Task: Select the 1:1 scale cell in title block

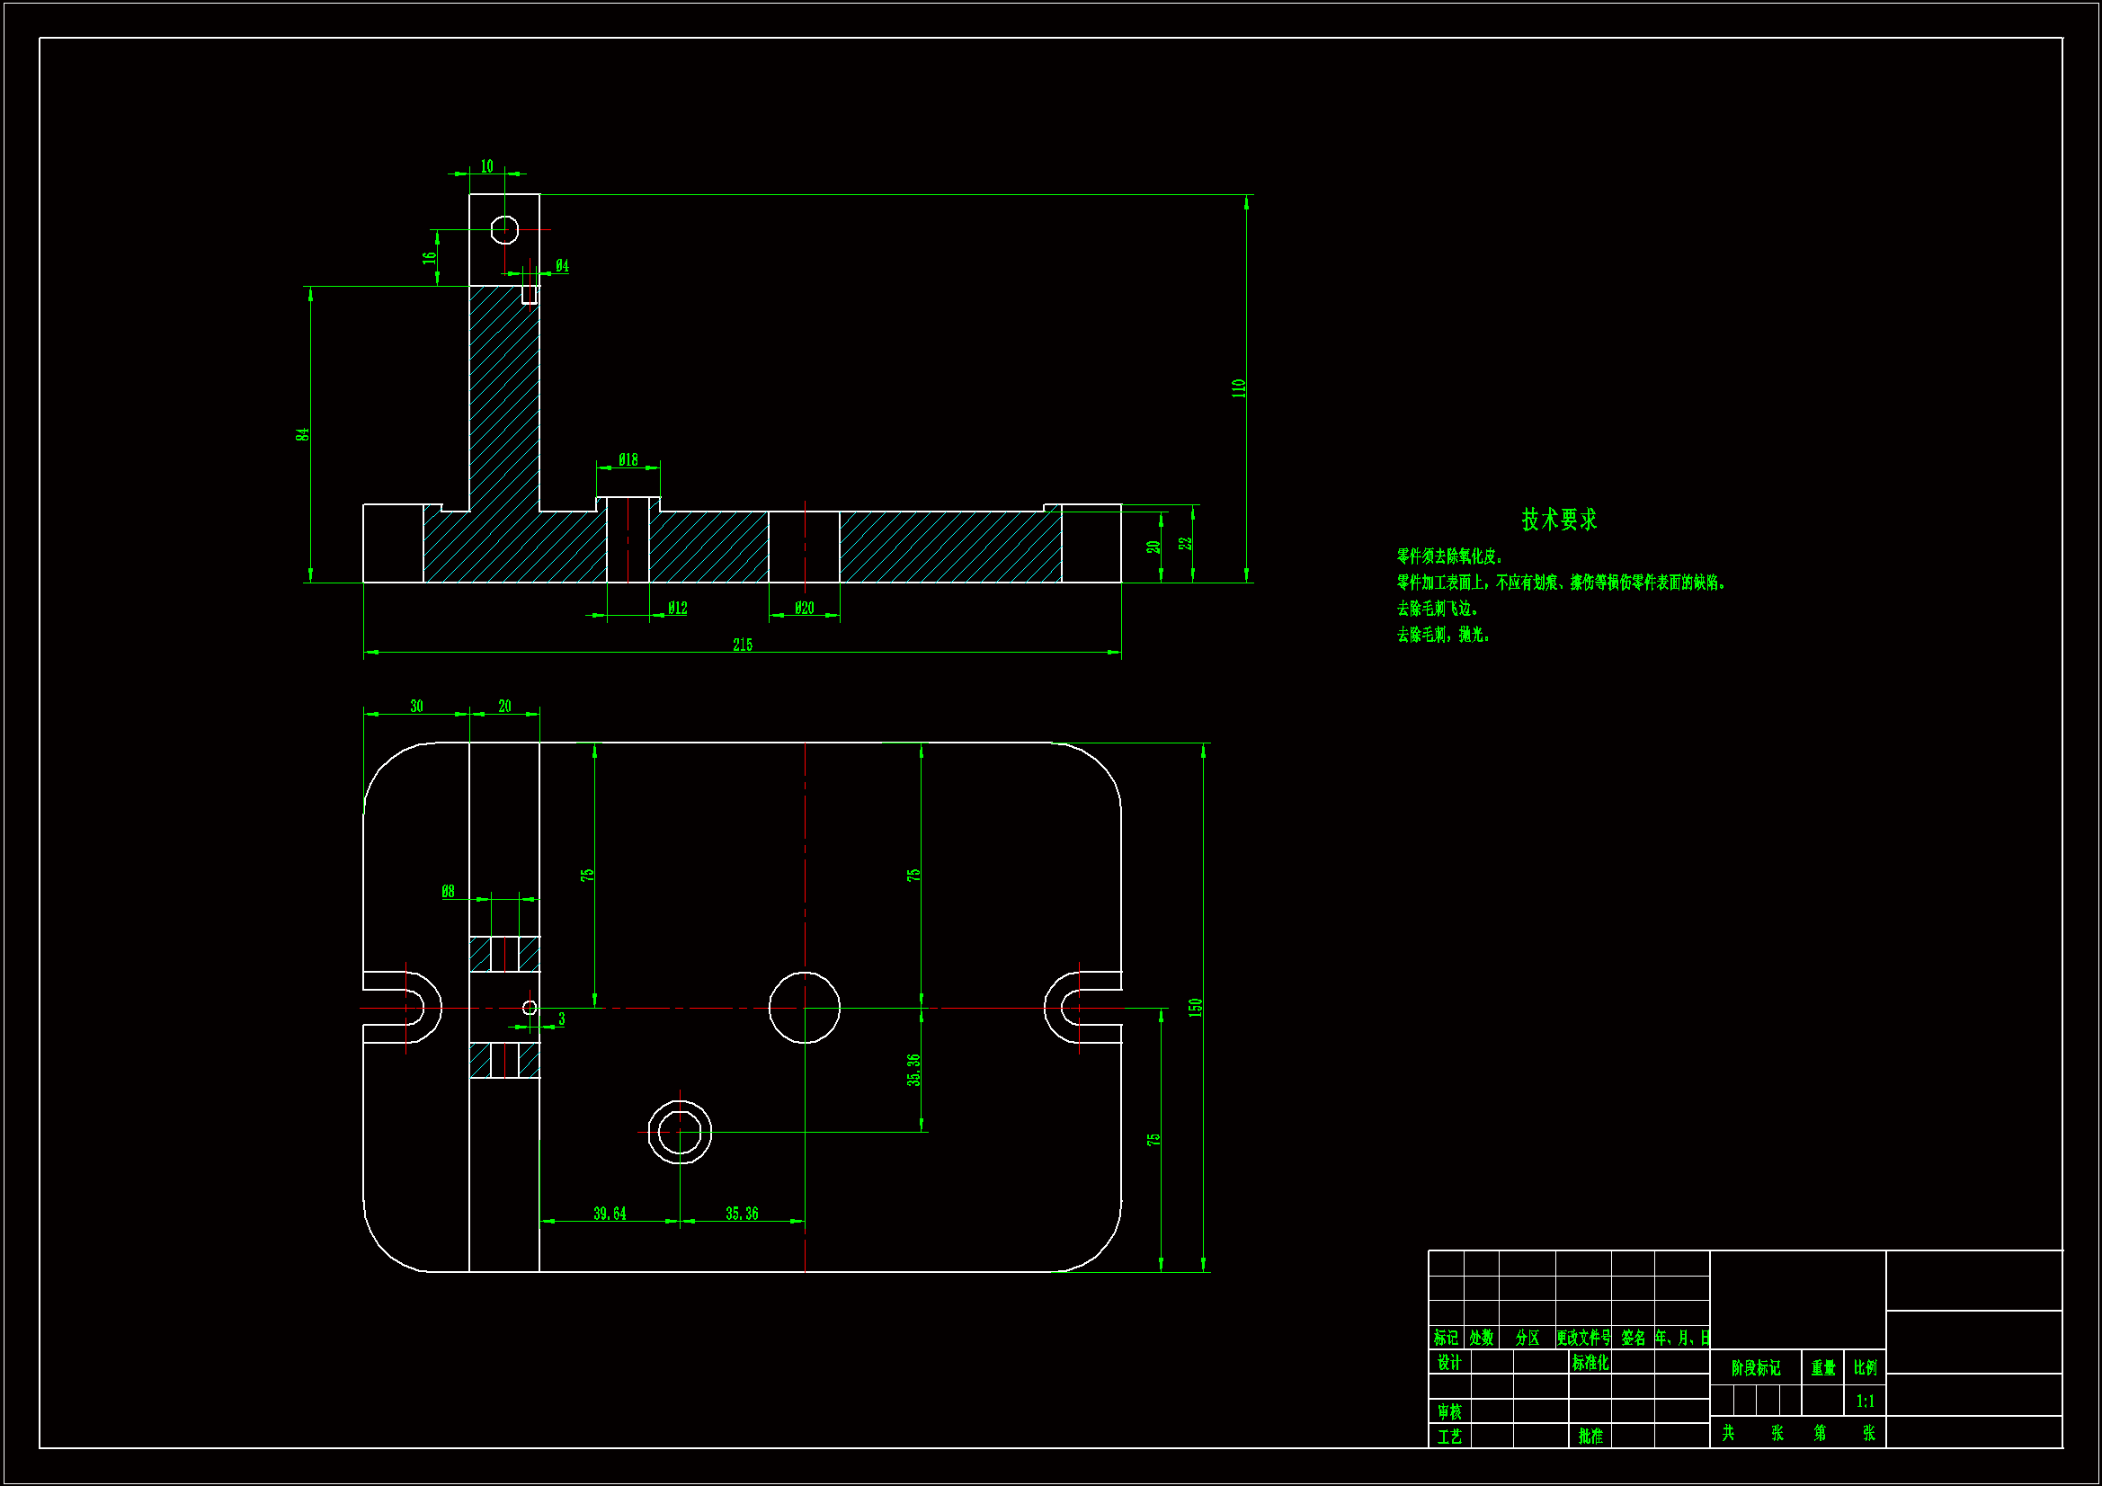Action: coord(1865,1401)
